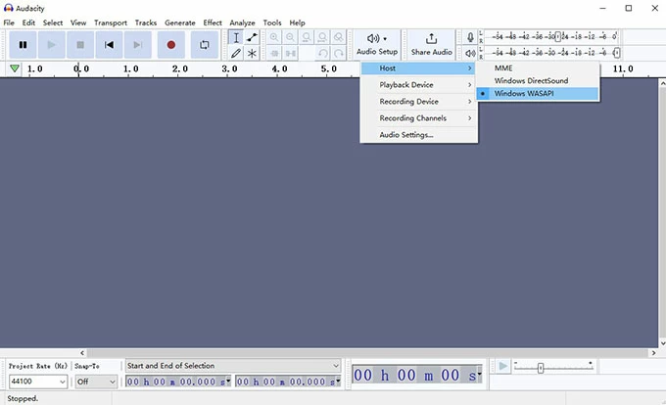Enable loop playback

pos(204,44)
